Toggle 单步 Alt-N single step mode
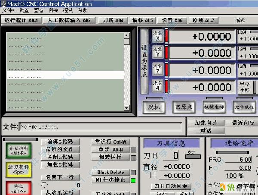 (x=111, y=150)
